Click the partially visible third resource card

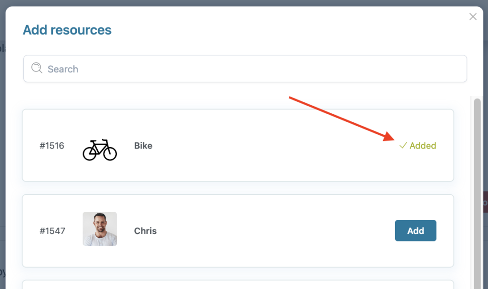pos(238,285)
